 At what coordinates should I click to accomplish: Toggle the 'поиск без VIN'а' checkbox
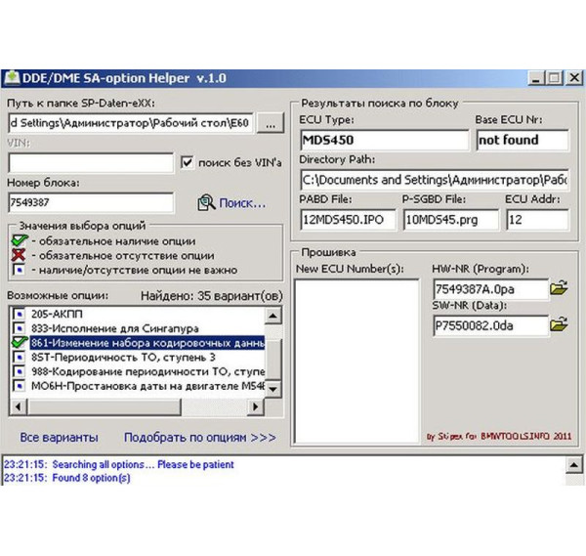(188, 163)
